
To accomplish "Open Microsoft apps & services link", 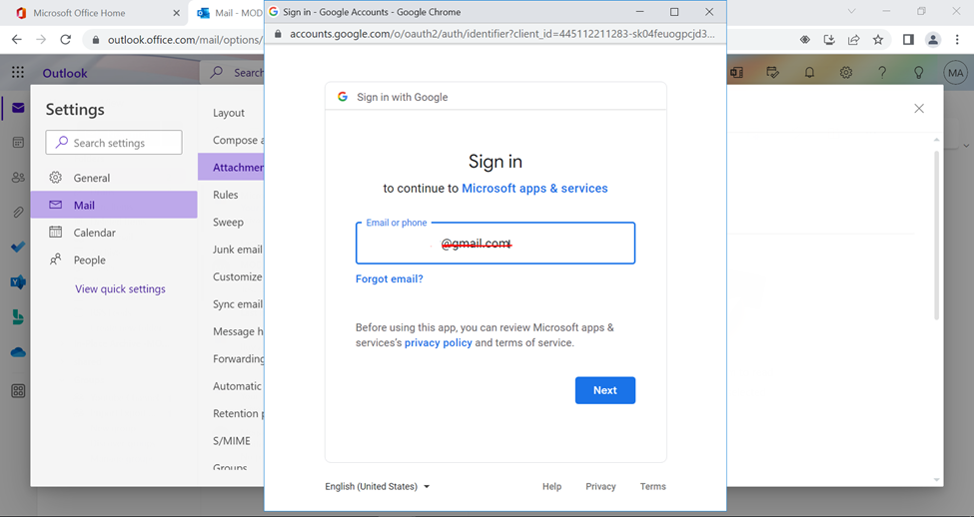I will point(534,188).
